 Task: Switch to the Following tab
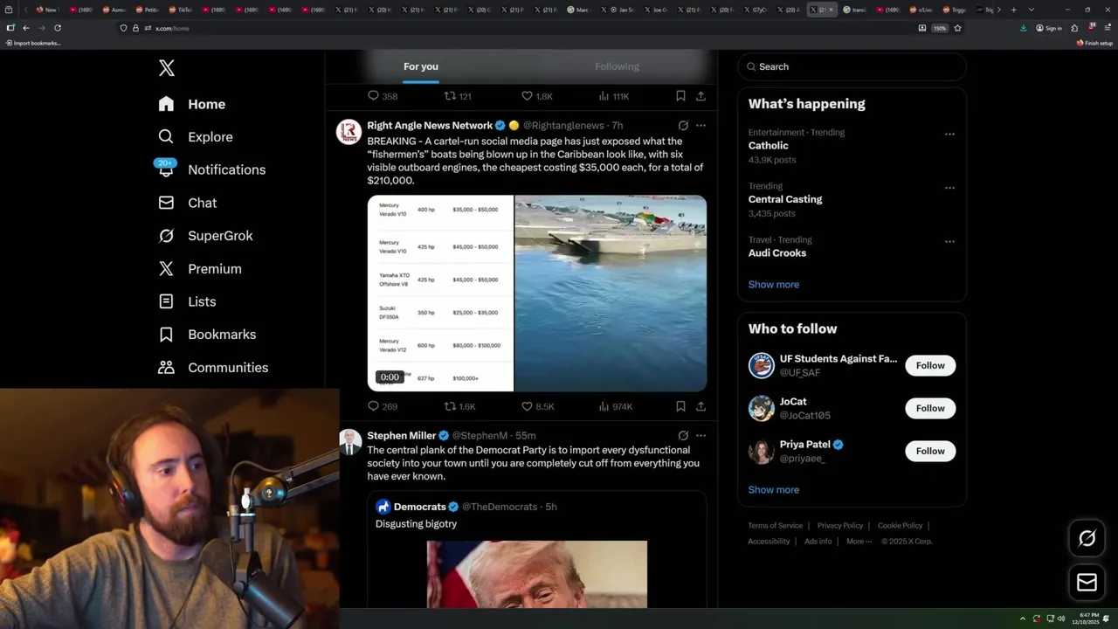[618, 66]
